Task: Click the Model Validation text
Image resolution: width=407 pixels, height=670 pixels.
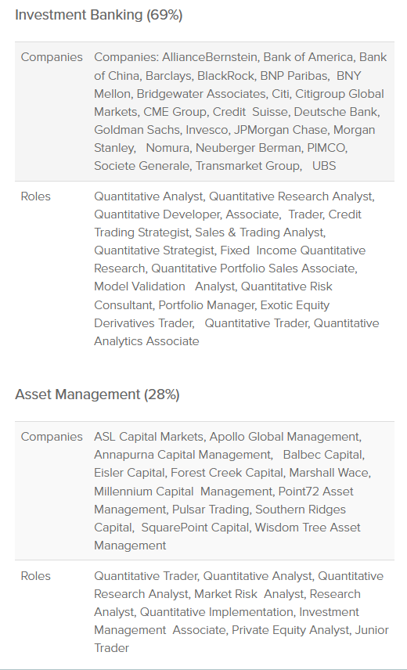Action: 139,286
